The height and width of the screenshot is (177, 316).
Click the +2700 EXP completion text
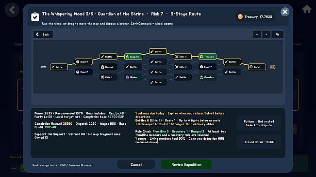(116, 117)
